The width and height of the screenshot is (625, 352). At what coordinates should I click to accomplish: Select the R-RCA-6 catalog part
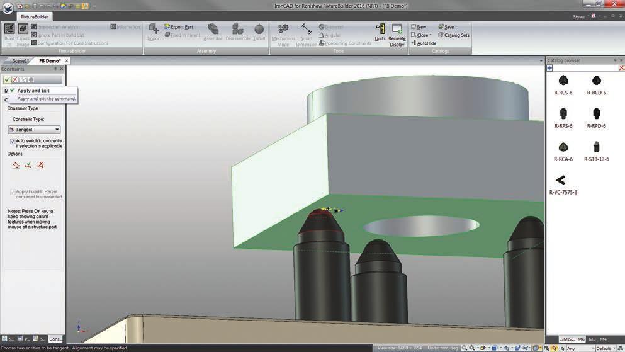563,151
